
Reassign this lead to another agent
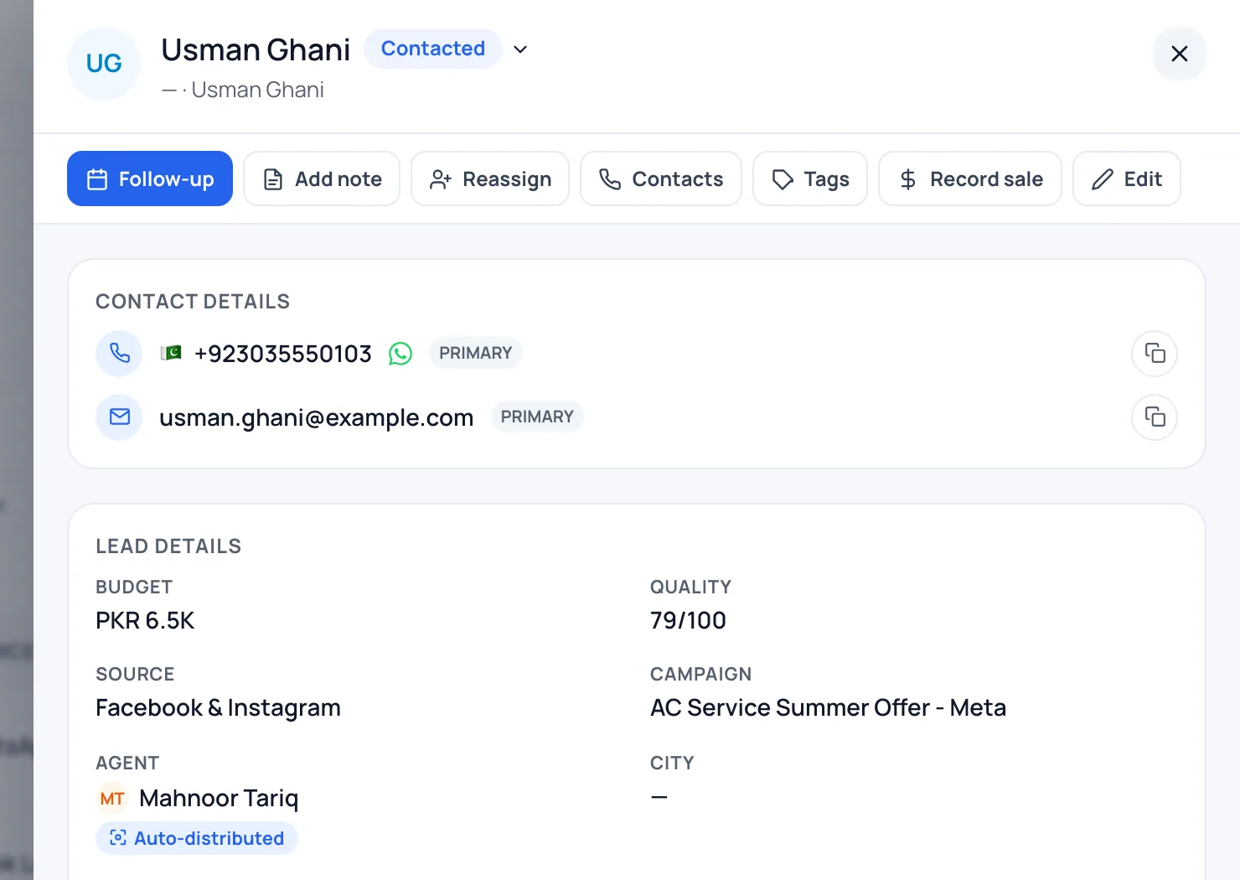click(x=490, y=179)
